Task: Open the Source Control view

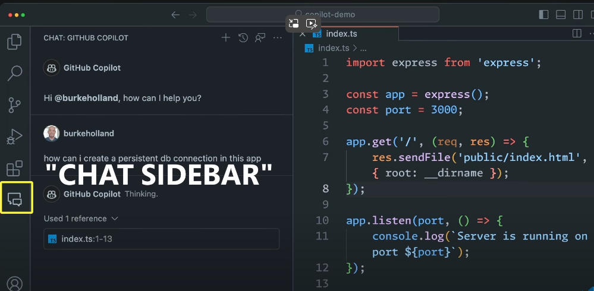Action: (15, 105)
